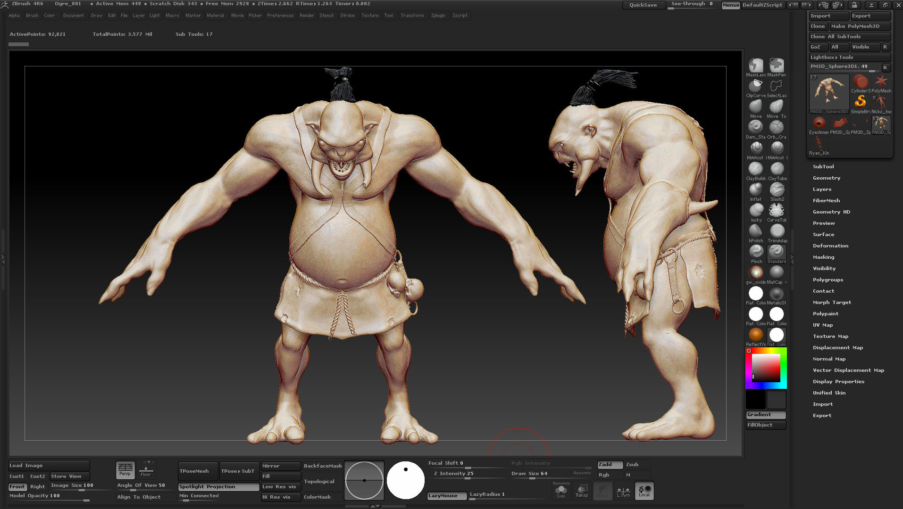Select the TrimAdaptive brush
The width and height of the screenshot is (903, 509).
777,230
